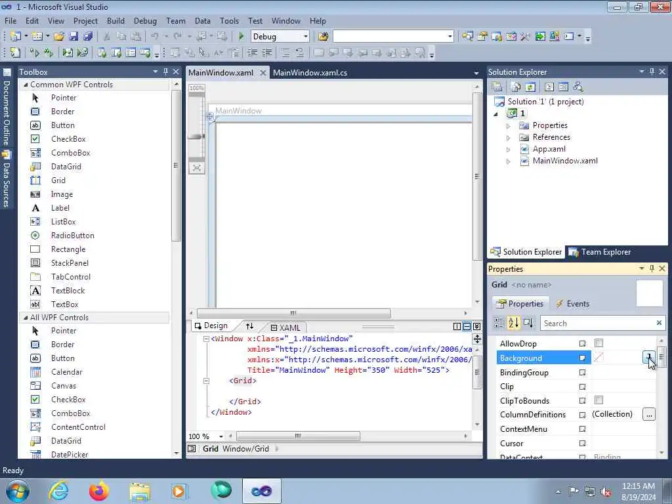This screenshot has width=672, height=504.
Task: Click the categorized view icon in Properties
Action: [499, 323]
